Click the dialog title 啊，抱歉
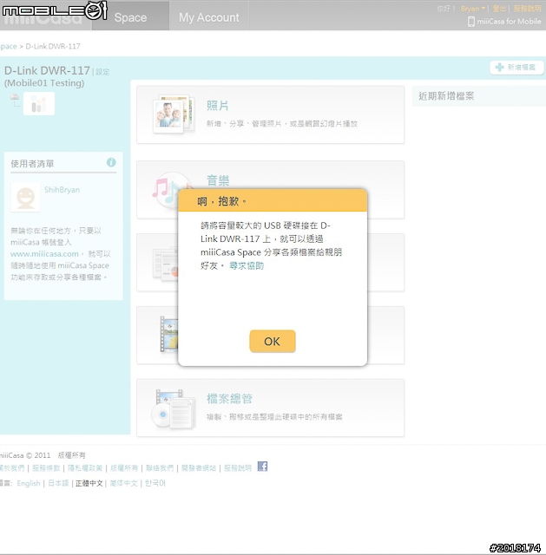Screen dimensions: 546x555 222,201
